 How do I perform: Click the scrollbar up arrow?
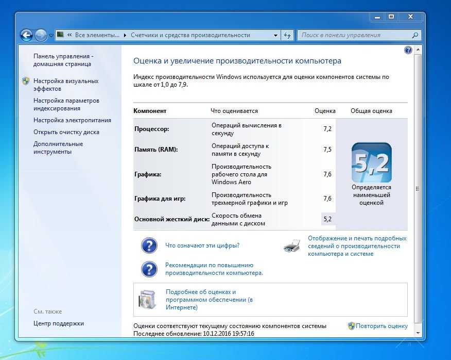[x=418, y=50]
